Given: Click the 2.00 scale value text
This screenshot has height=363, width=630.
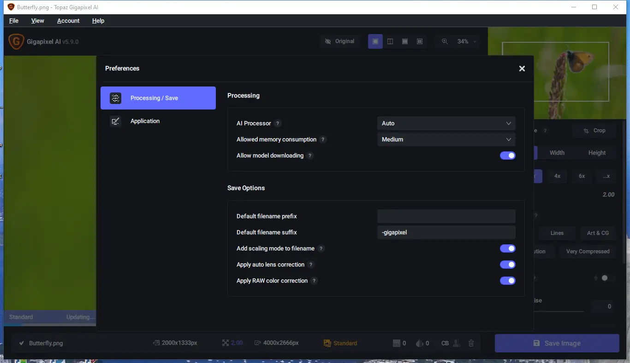Looking at the screenshot, I should pyautogui.click(x=237, y=343).
